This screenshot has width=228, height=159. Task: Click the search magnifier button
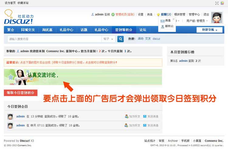click(x=120, y=39)
